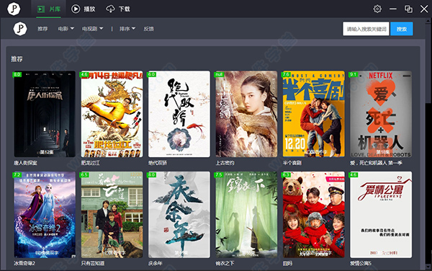Open the 庆余年 poster
The height and width of the screenshot is (271, 432).
[179, 215]
